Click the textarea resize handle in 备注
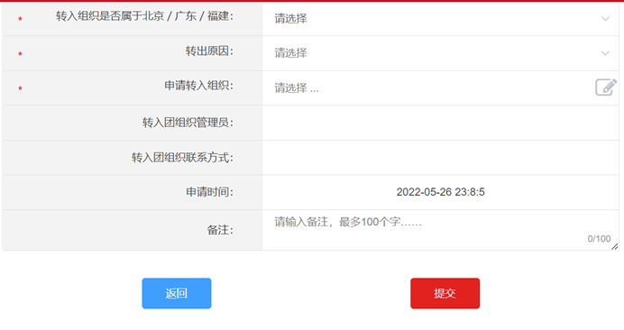The width and height of the screenshot is (624, 330). [x=615, y=247]
